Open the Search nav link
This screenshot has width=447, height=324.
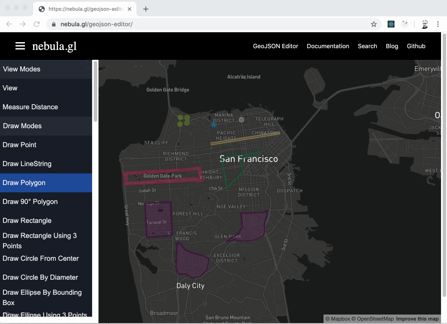pyautogui.click(x=367, y=46)
